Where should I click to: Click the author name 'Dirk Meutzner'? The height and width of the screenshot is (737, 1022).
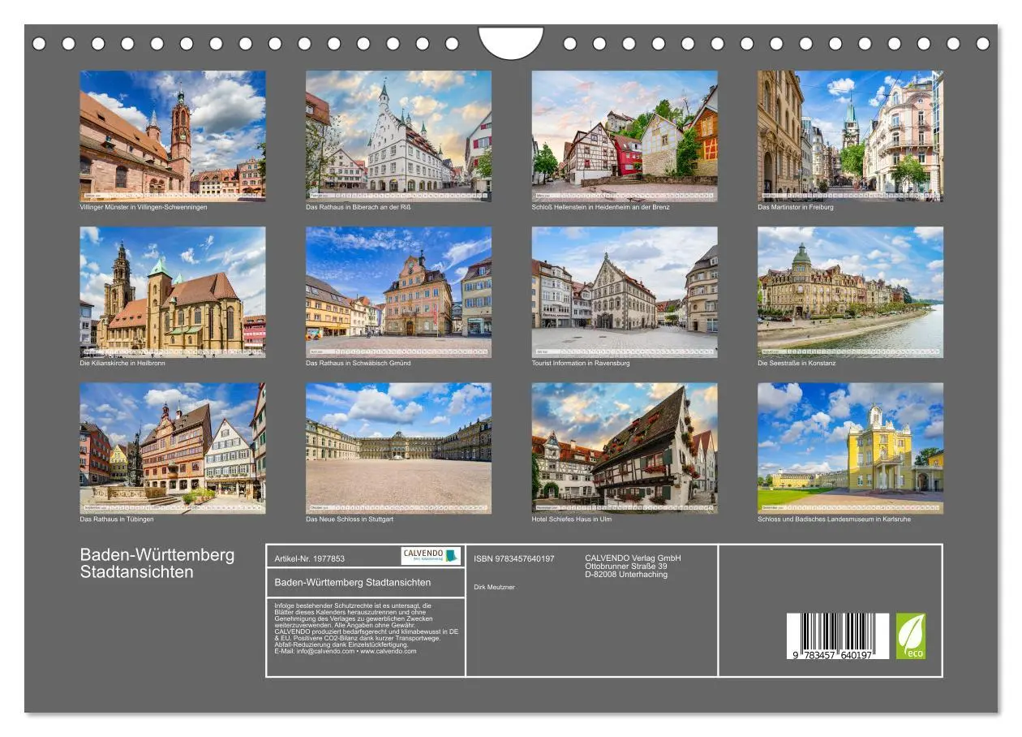tap(494, 587)
